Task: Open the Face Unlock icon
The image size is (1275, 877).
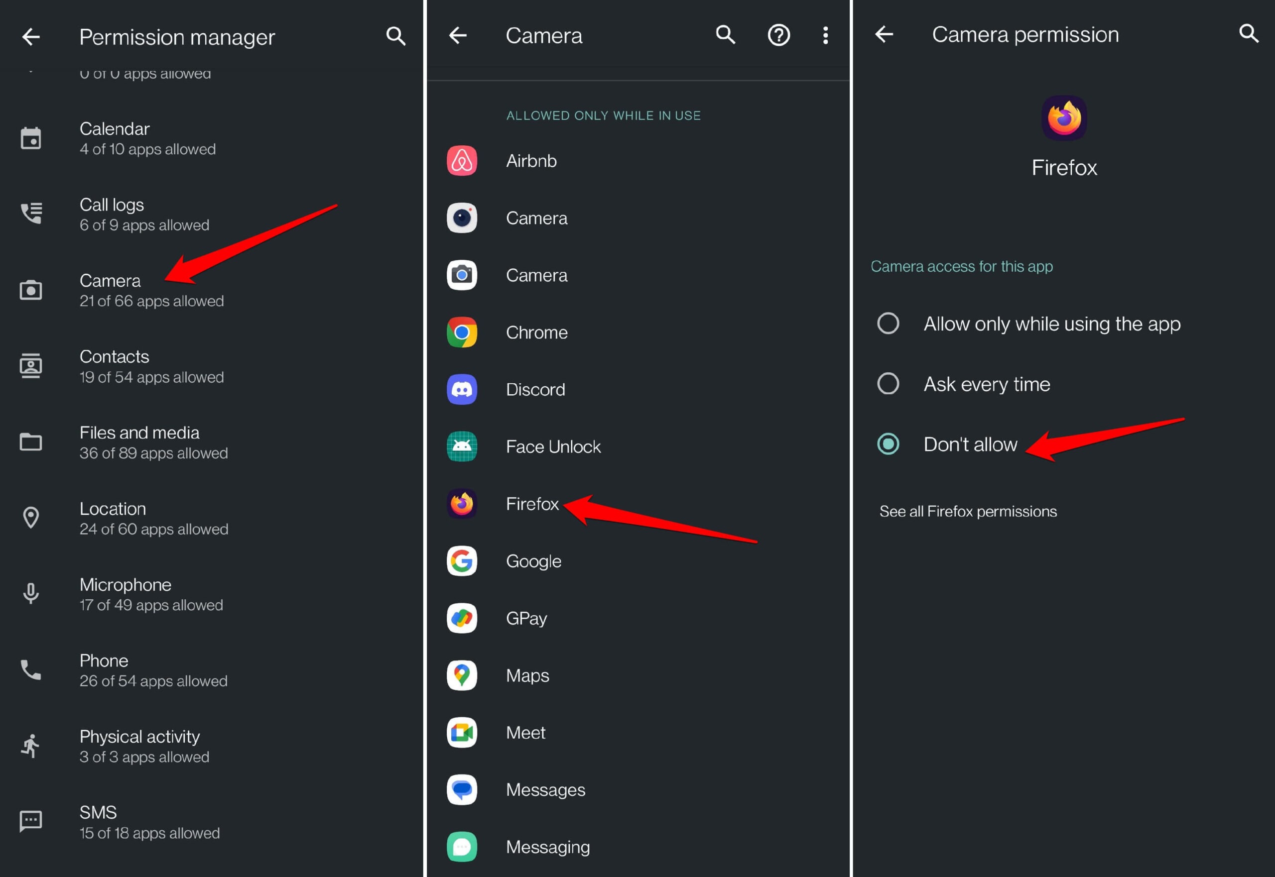Action: point(461,447)
